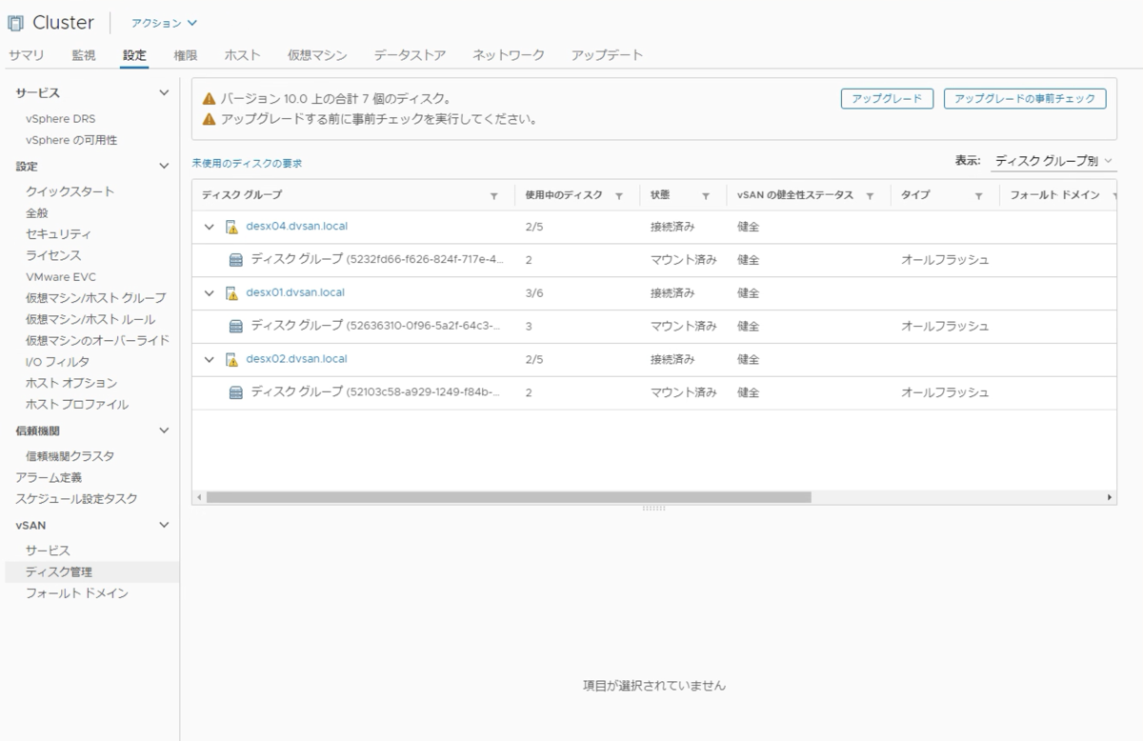Click disk group icon under desx04.dvsan.local
1143x741 pixels.
click(x=236, y=260)
